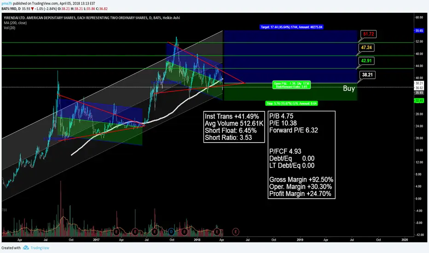Viewport: 429px width, 253px height.
Task: Click the TradingView cloud logo icon
Action: [26, 247]
